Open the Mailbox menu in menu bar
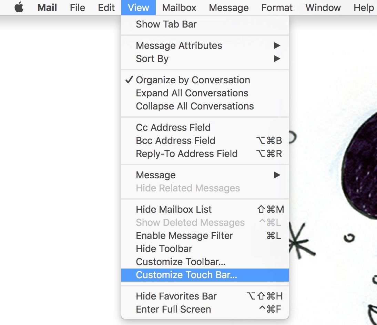This screenshot has height=325, width=377. (x=179, y=8)
